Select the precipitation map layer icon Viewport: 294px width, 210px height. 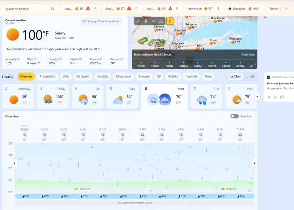point(138,21)
